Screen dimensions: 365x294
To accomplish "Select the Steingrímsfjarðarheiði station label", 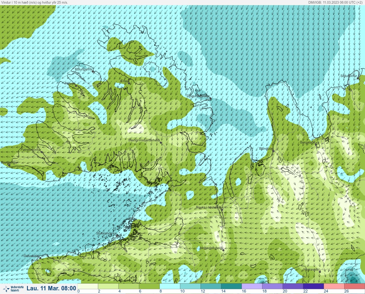I will click(144, 140).
